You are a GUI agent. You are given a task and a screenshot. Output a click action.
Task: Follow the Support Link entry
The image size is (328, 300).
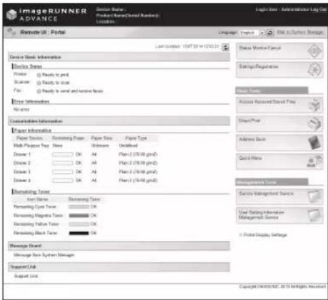pyautogui.click(x=26, y=276)
